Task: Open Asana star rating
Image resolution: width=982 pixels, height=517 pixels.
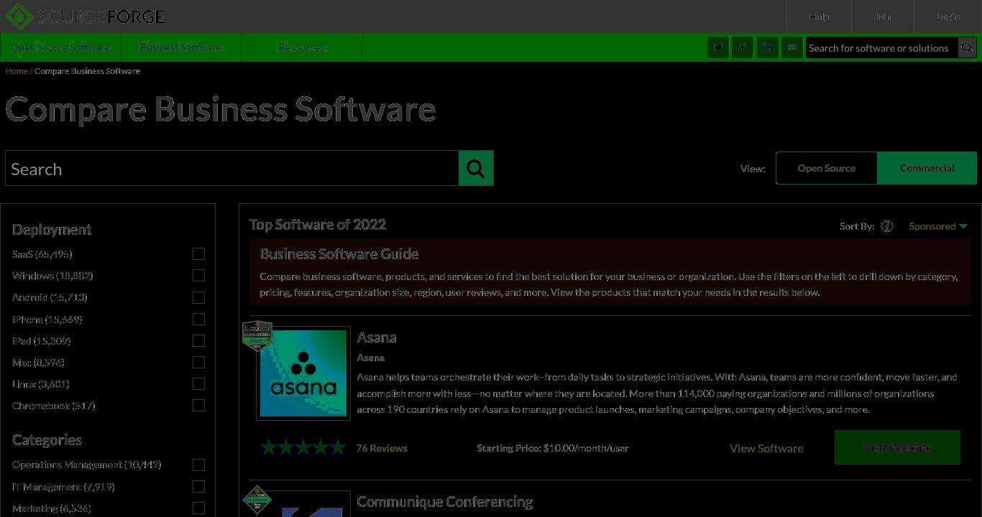Action: point(303,447)
